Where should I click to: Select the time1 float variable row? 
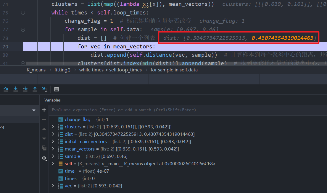coord(188,171)
